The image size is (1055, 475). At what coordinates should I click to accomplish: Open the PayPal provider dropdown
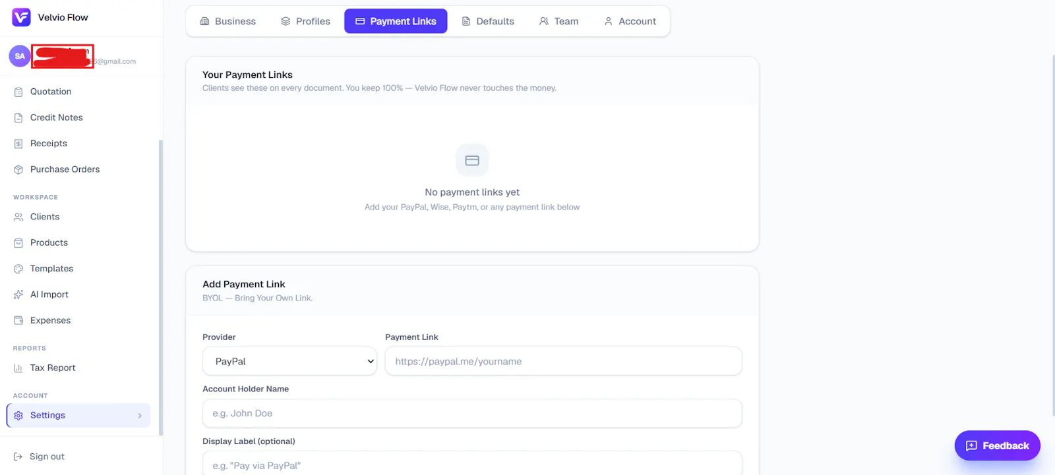(x=289, y=361)
